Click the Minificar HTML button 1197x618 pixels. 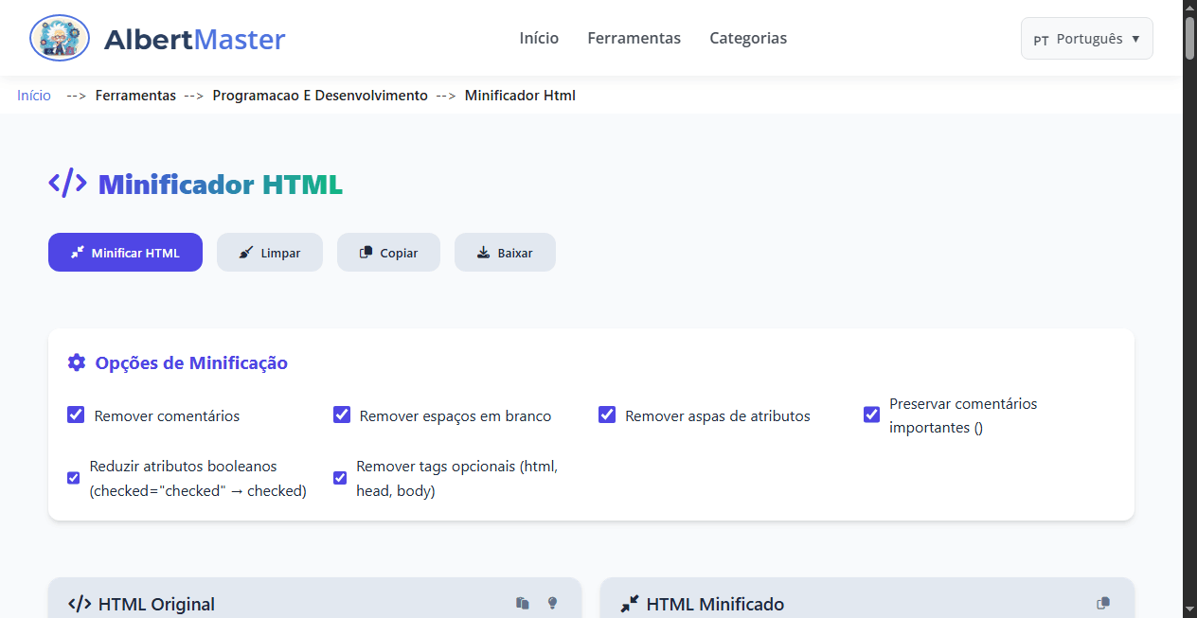[125, 252]
